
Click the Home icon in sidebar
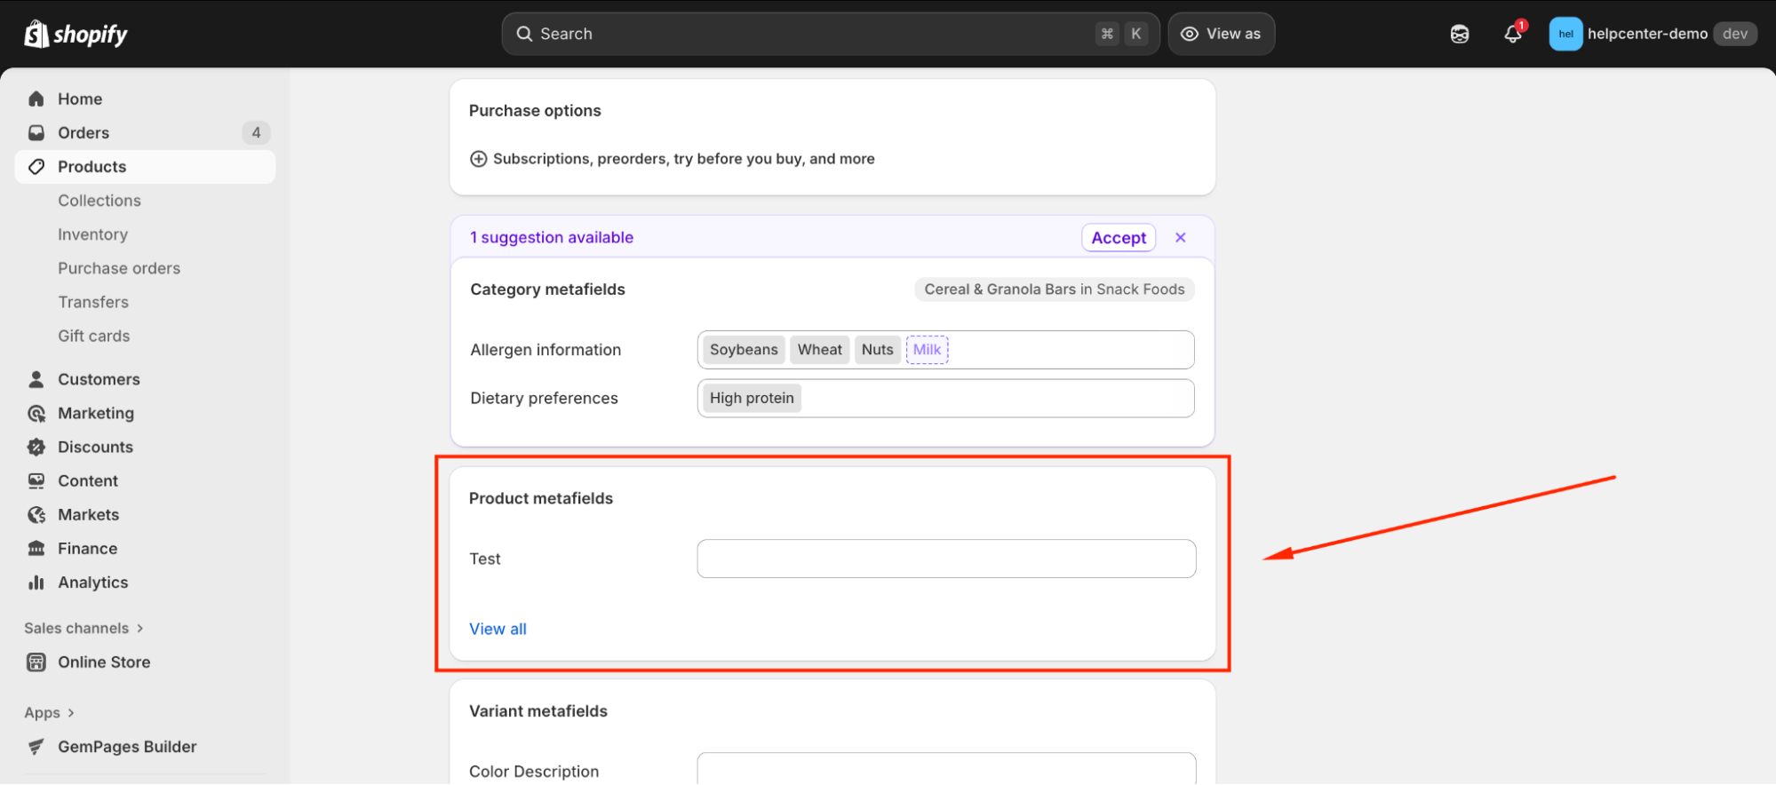coord(36,99)
